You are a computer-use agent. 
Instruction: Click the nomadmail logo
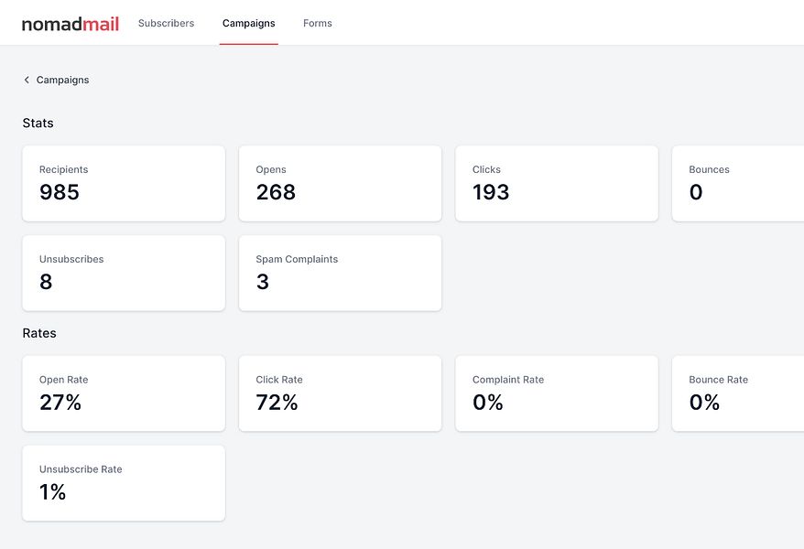click(x=71, y=24)
